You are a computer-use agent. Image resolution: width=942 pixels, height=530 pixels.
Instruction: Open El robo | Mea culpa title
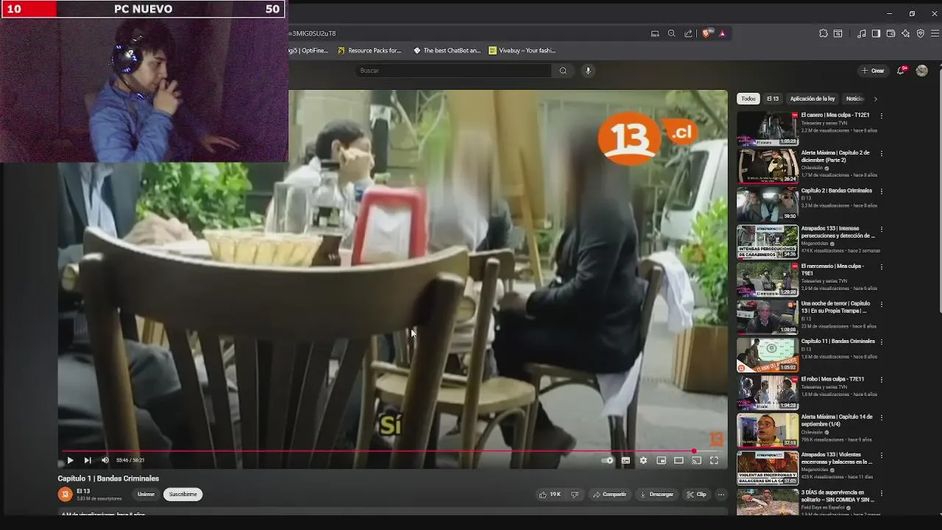(x=832, y=379)
